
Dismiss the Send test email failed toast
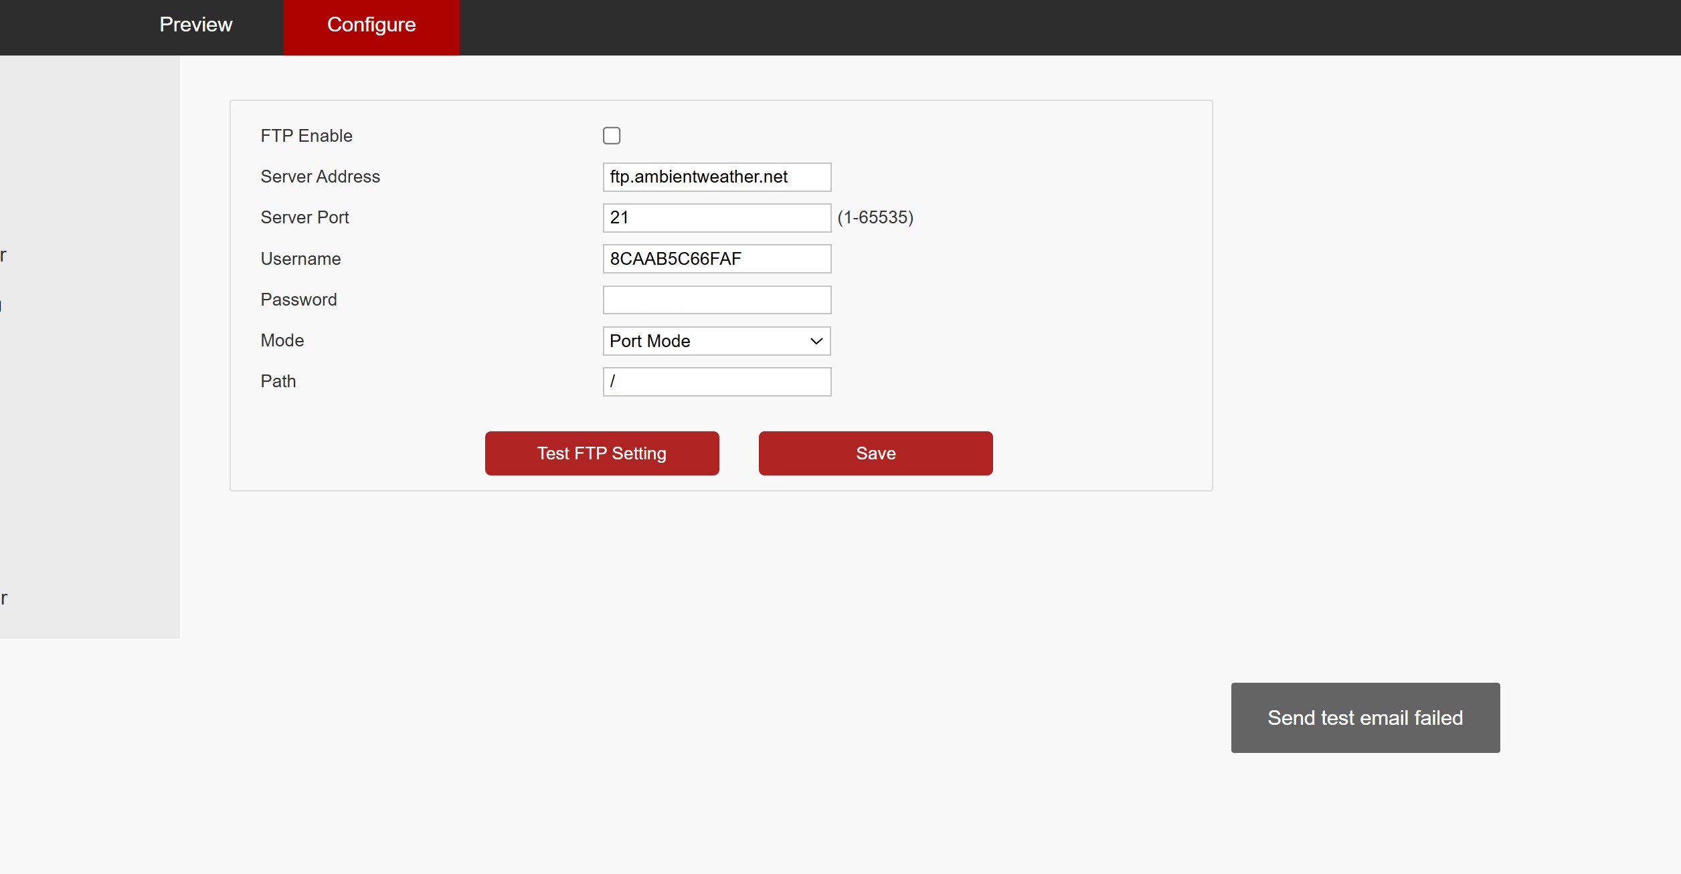pos(1364,718)
